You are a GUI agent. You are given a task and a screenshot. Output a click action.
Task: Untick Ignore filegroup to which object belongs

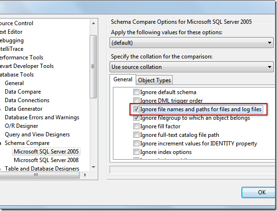136,118
